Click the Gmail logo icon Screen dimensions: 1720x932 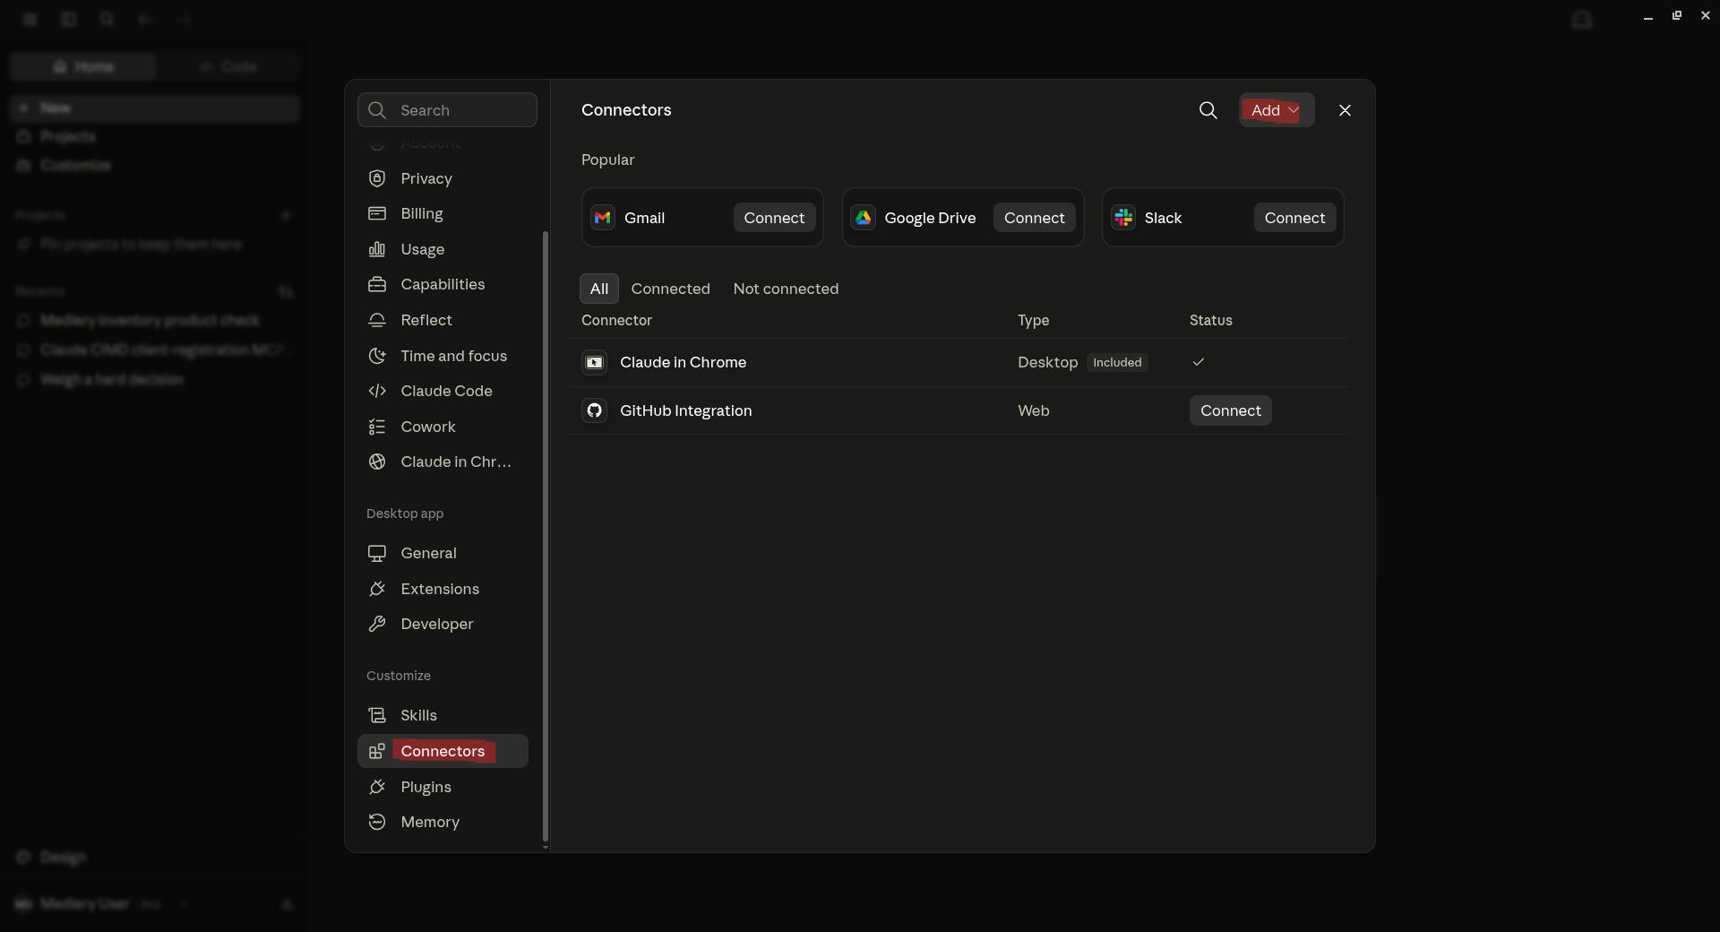(603, 218)
